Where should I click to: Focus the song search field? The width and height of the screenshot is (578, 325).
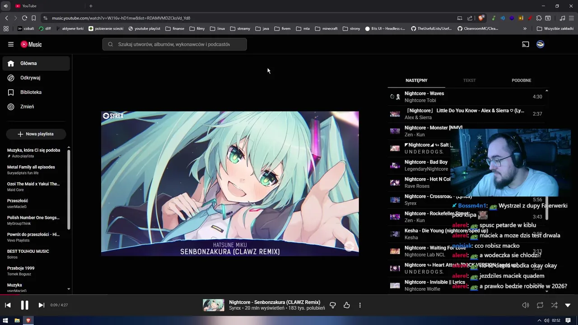tap(174, 44)
